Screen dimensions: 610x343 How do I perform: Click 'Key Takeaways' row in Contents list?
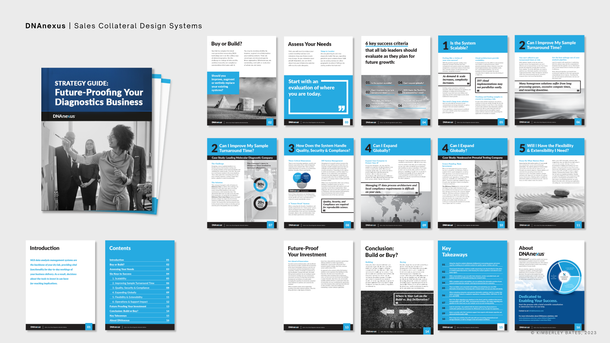click(139, 316)
